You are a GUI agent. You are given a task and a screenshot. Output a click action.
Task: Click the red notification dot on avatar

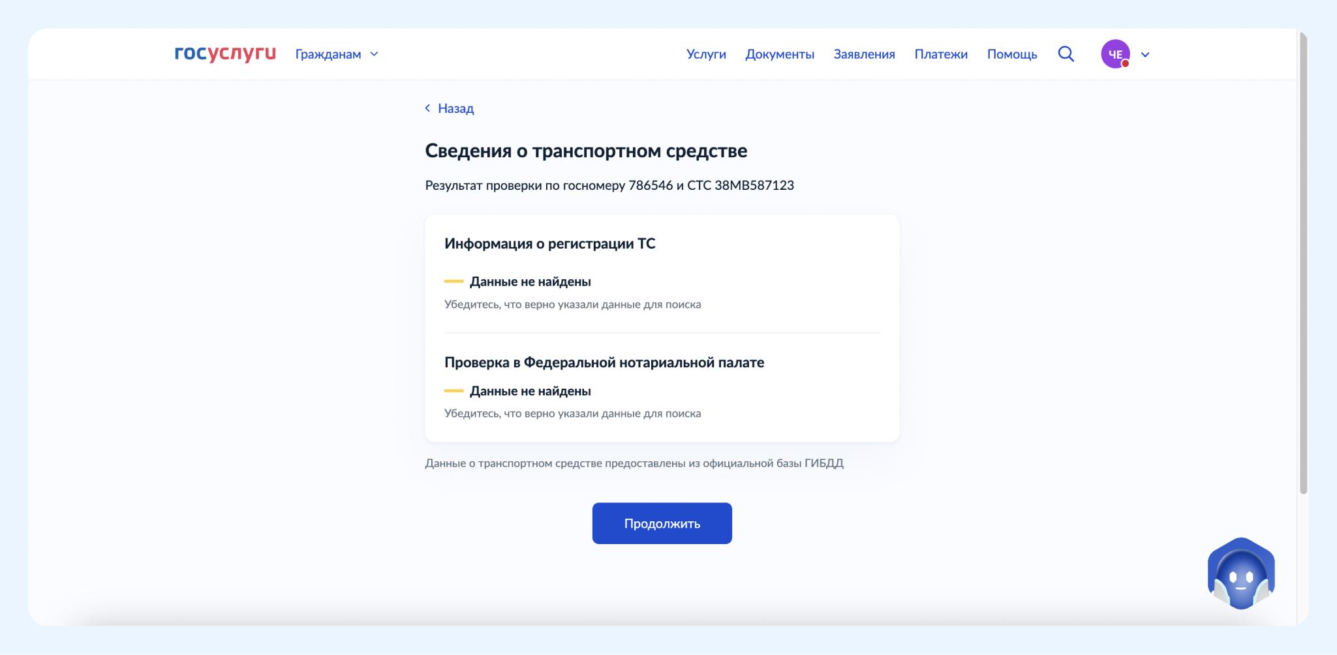pyautogui.click(x=1125, y=63)
